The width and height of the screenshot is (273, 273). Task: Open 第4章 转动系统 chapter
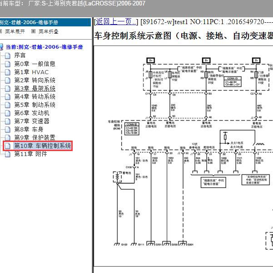tap(35, 96)
